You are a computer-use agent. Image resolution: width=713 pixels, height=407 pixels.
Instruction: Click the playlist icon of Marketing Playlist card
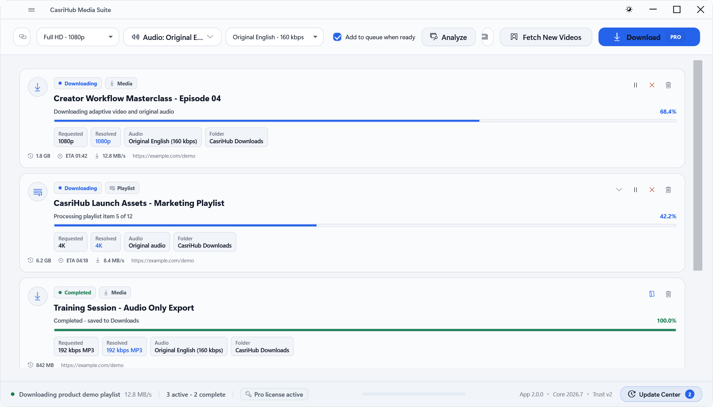38,192
